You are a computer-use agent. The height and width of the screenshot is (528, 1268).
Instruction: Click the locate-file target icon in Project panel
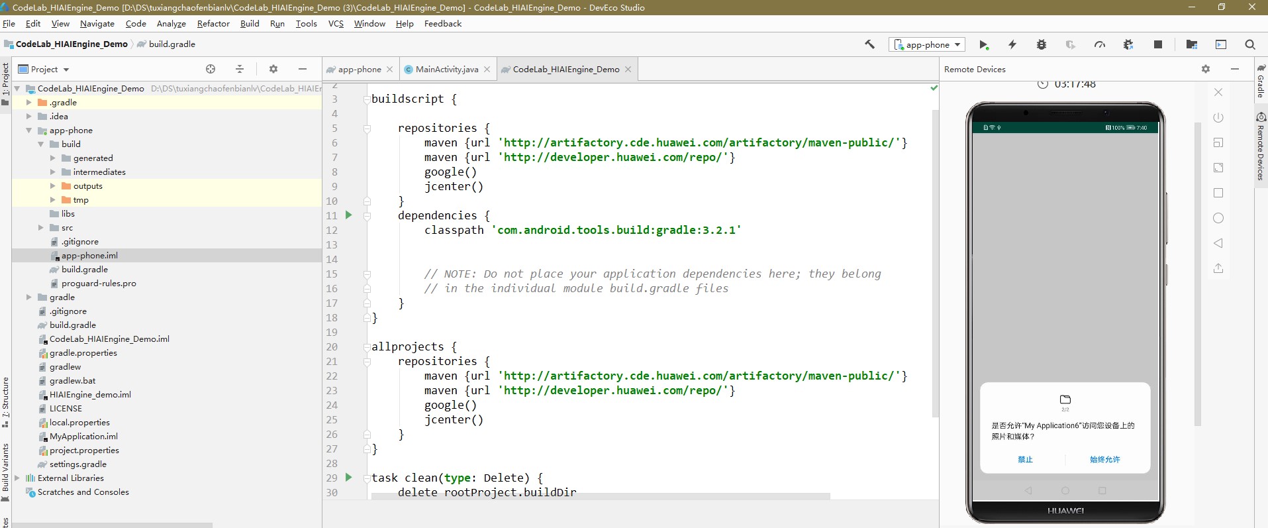point(211,69)
